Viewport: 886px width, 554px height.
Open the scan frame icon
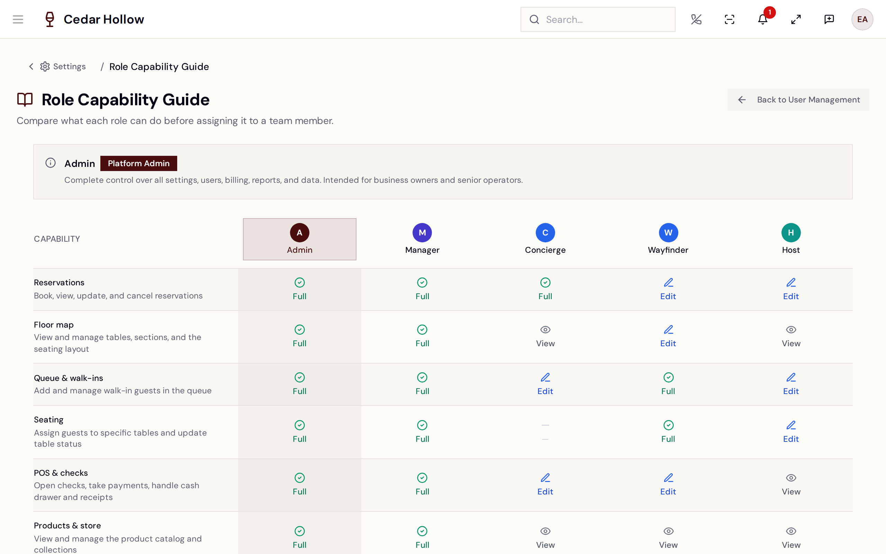click(x=729, y=19)
